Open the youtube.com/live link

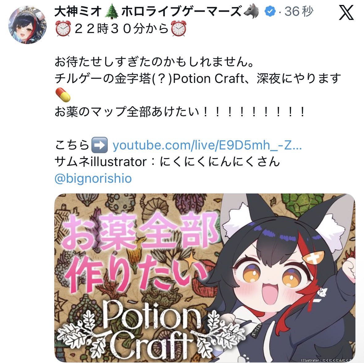pos(207,145)
